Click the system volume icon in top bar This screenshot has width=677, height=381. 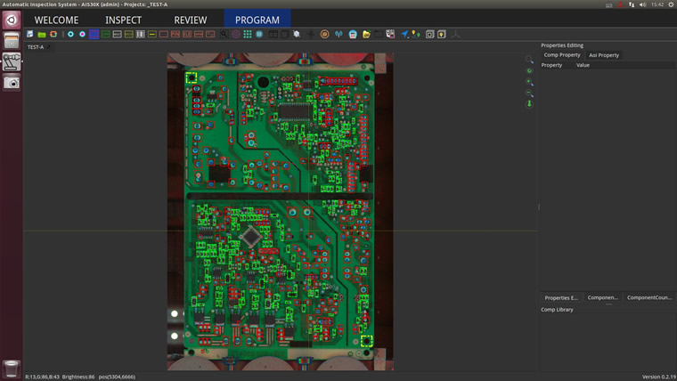click(642, 4)
